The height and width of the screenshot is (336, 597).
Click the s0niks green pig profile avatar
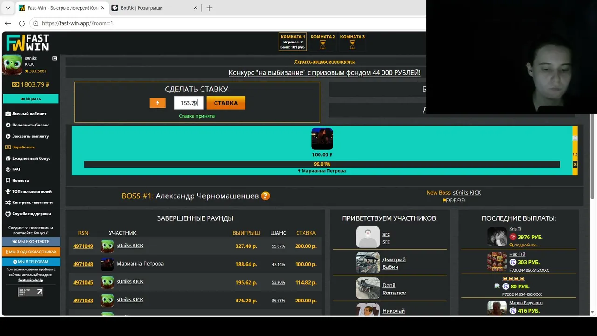[x=12, y=65]
